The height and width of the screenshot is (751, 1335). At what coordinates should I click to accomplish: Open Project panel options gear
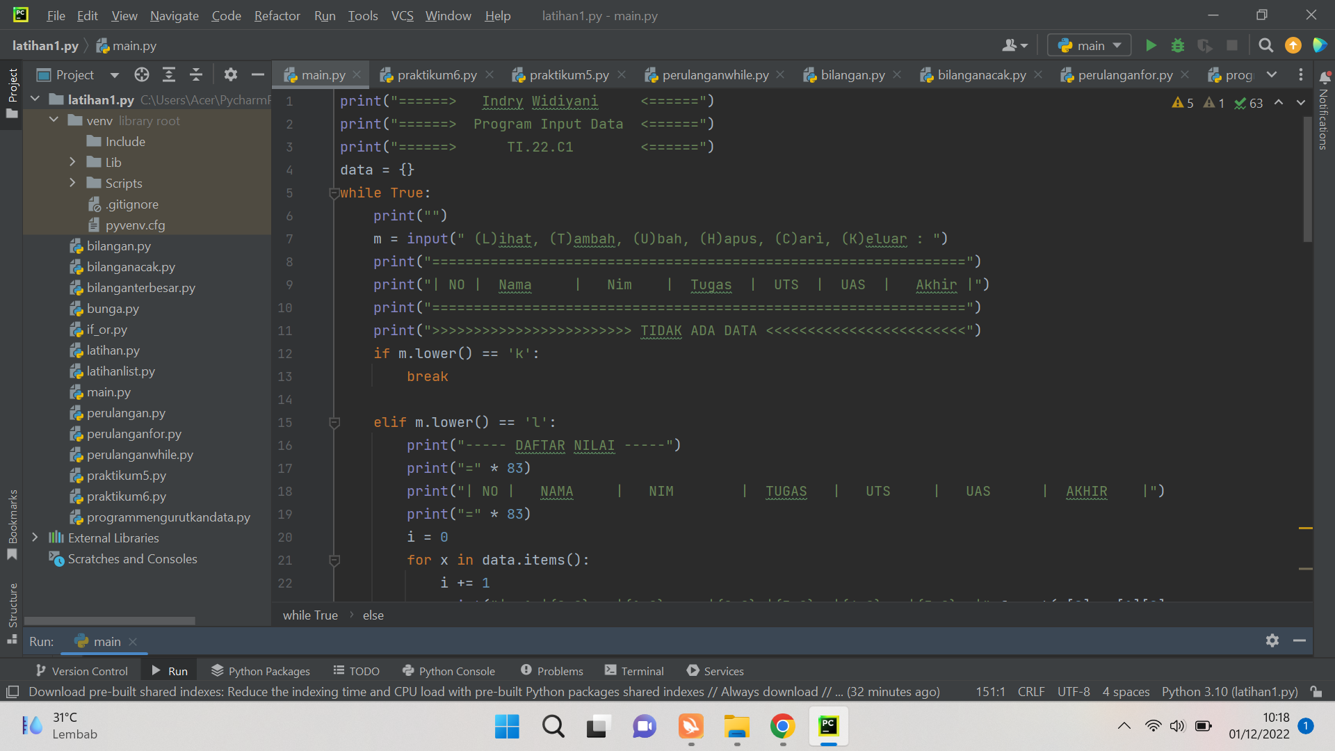coord(230,74)
